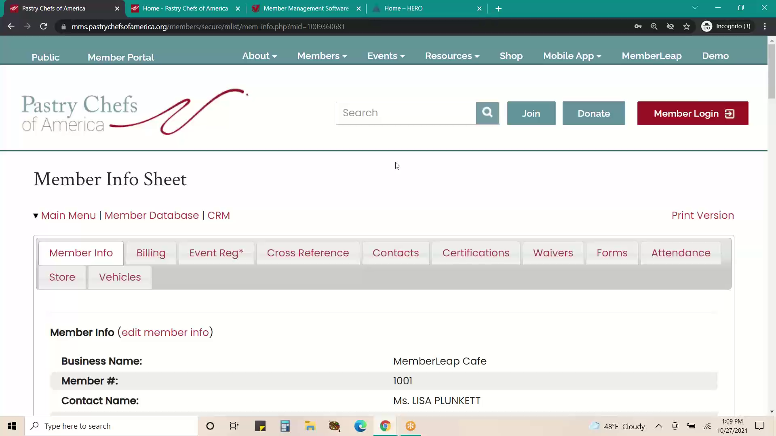Open Chrome's three-dot menu

coord(765,26)
